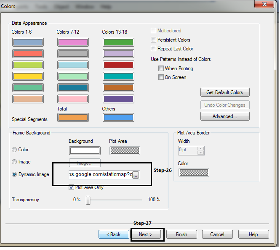Select the first blue swatch in Colors 1-6
Viewport: 280px width, 250px height.
pyautogui.click(x=28, y=42)
